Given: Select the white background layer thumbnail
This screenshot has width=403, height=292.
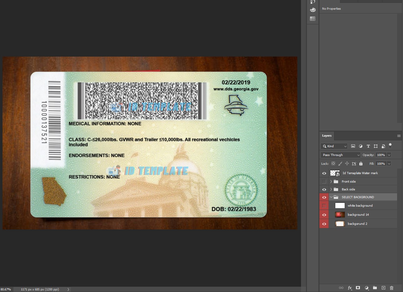Looking at the screenshot, I should coord(340,205).
